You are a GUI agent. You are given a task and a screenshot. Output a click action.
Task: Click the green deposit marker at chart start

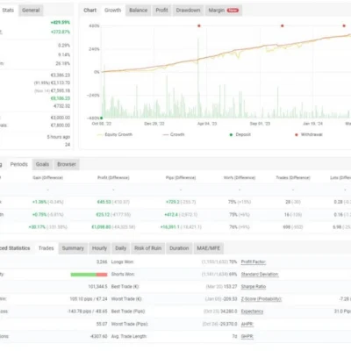click(102, 118)
